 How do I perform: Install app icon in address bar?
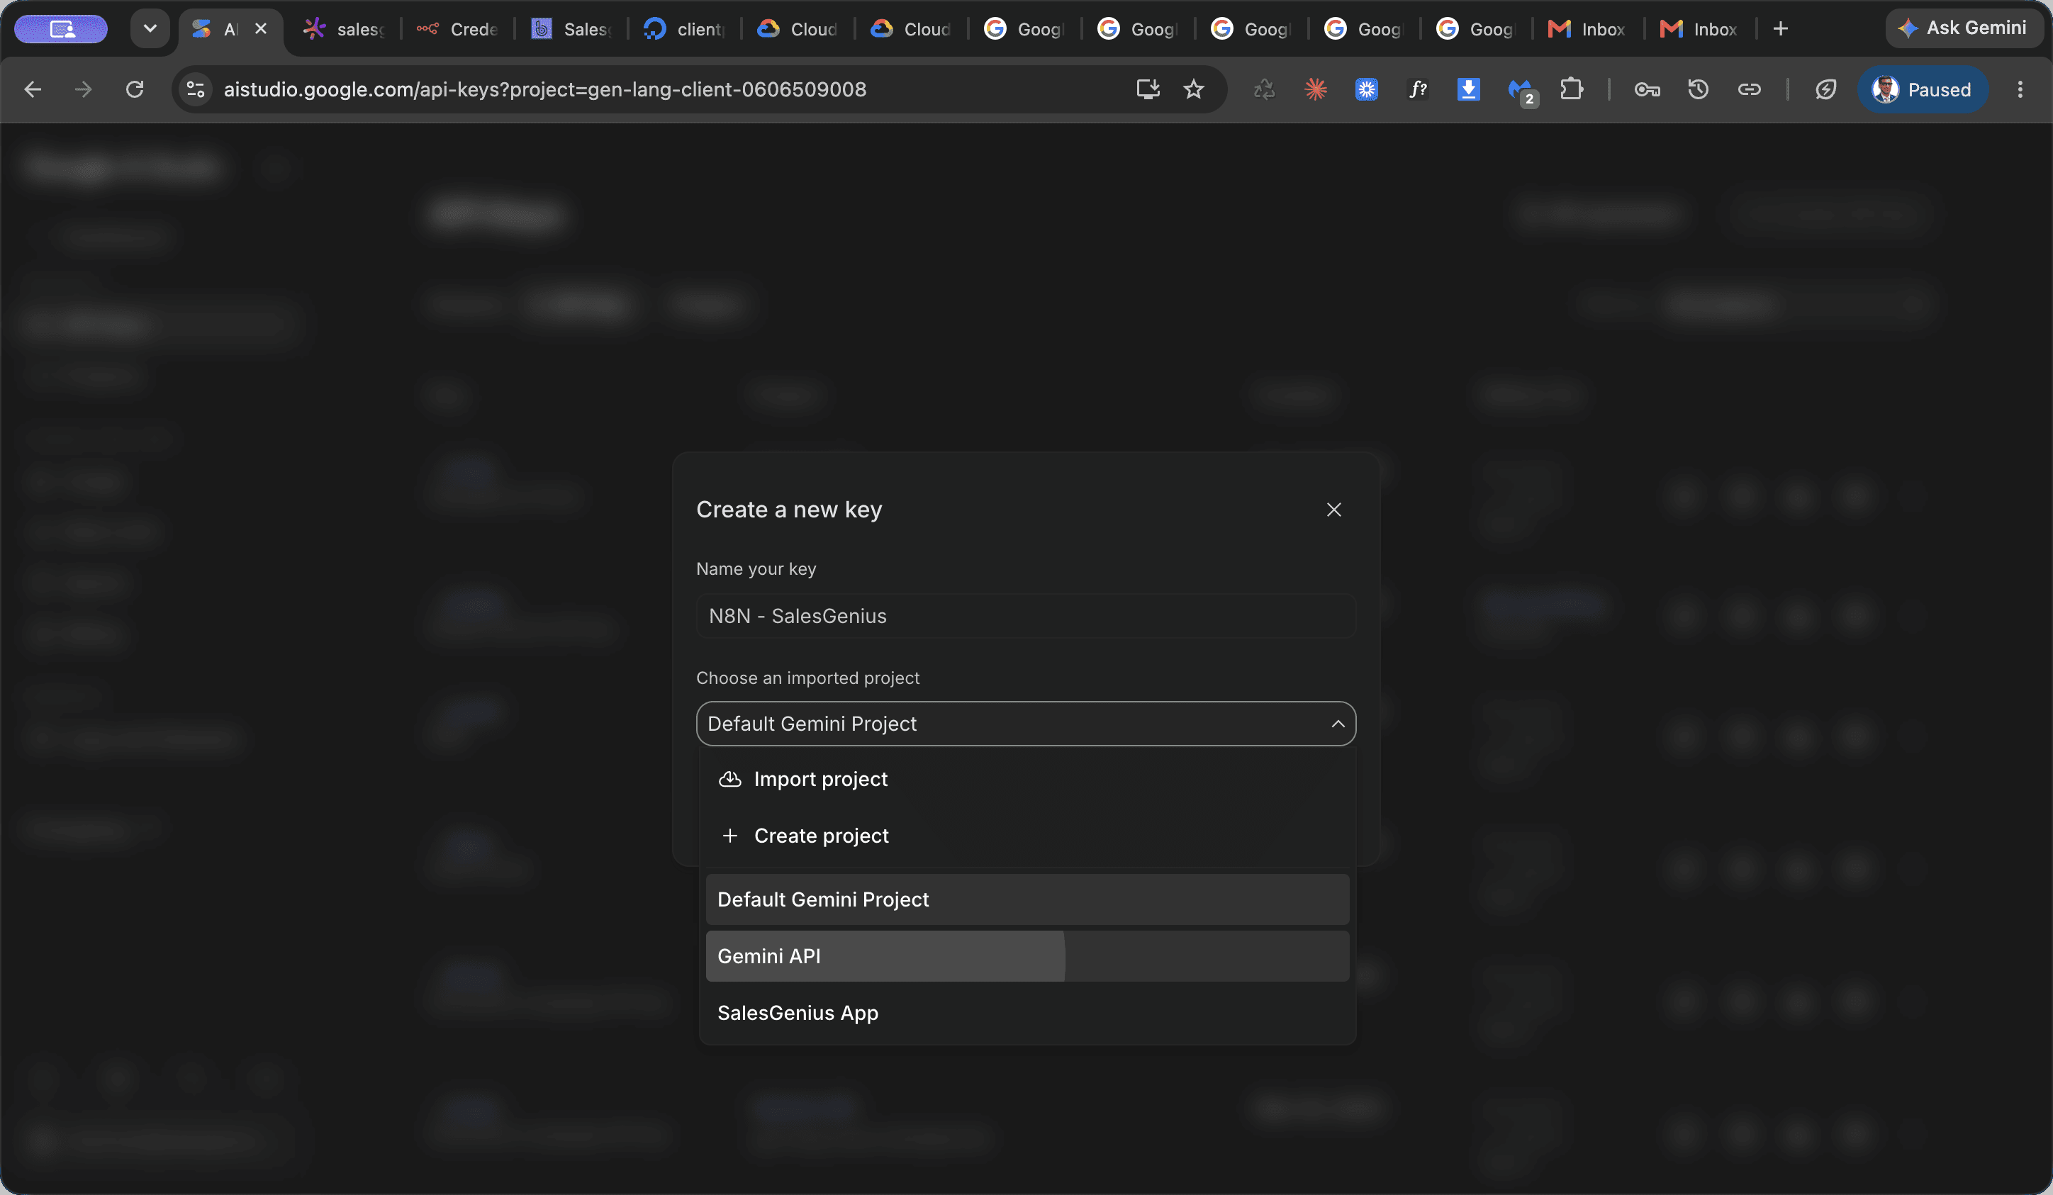1148,89
